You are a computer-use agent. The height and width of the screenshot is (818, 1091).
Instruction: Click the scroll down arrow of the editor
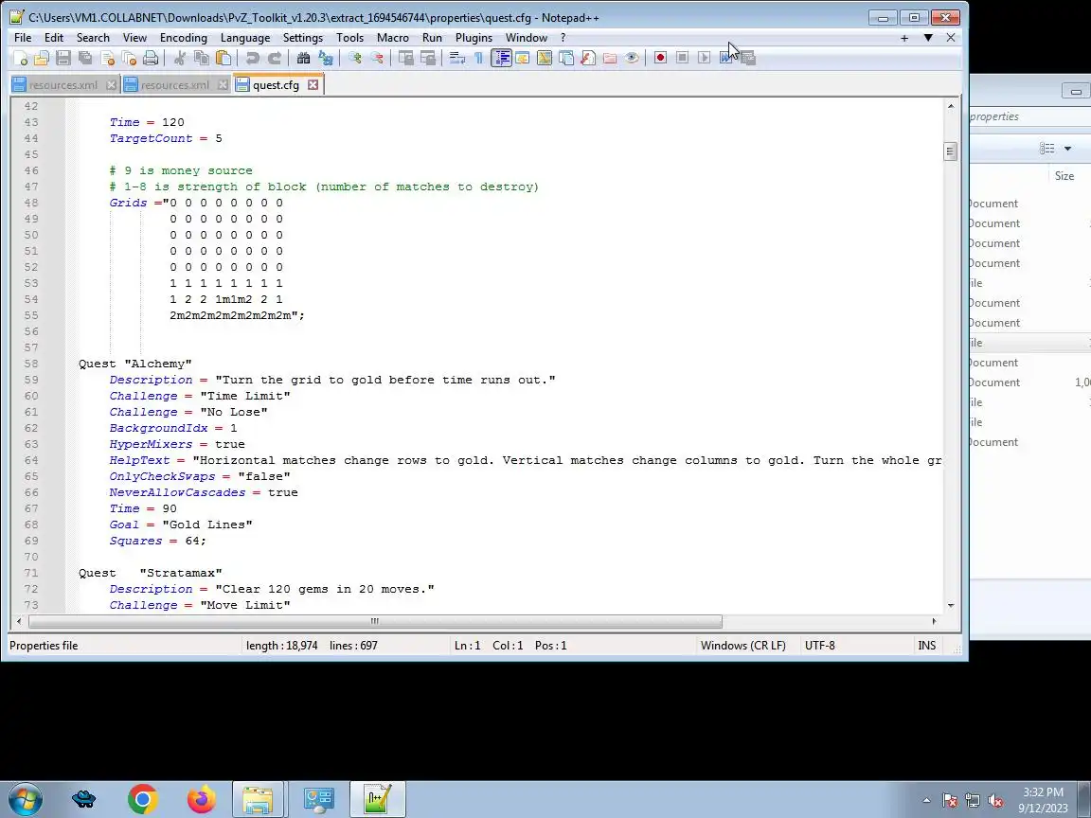[951, 606]
